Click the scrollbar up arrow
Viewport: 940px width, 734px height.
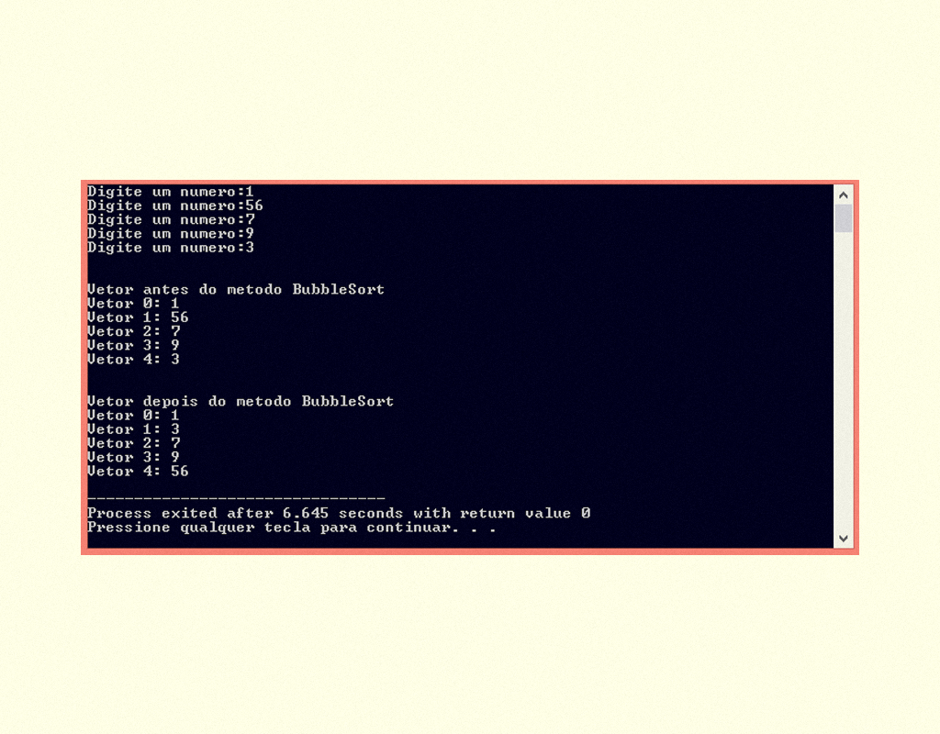pos(843,195)
